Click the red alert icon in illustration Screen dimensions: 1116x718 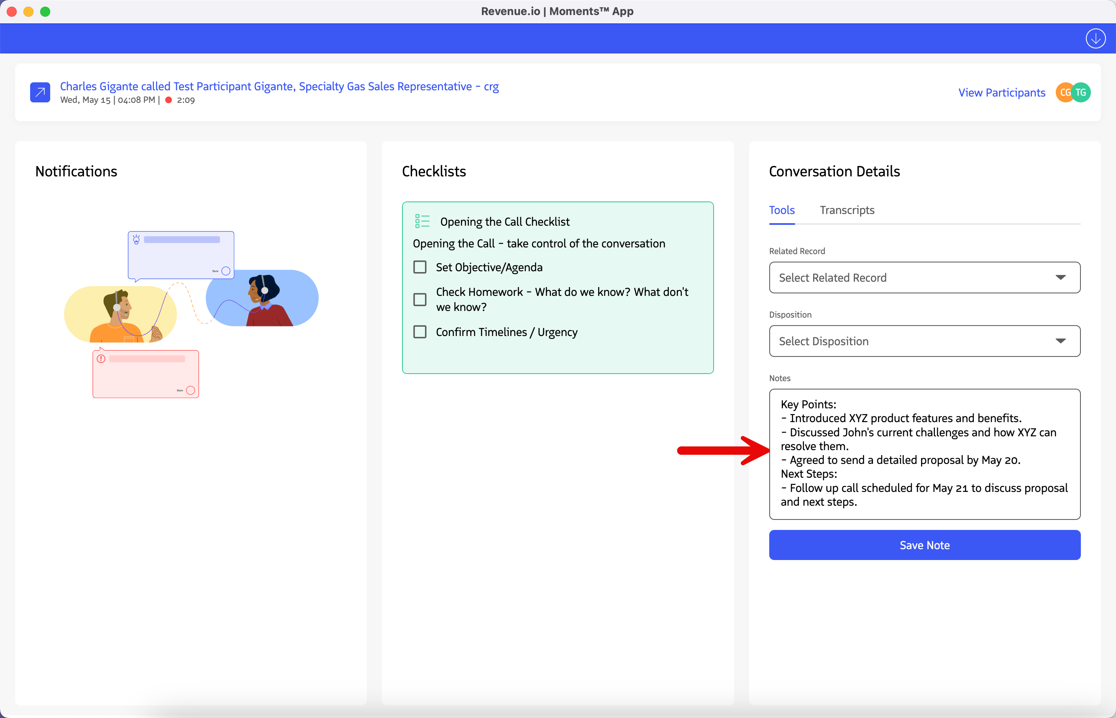pos(101,359)
